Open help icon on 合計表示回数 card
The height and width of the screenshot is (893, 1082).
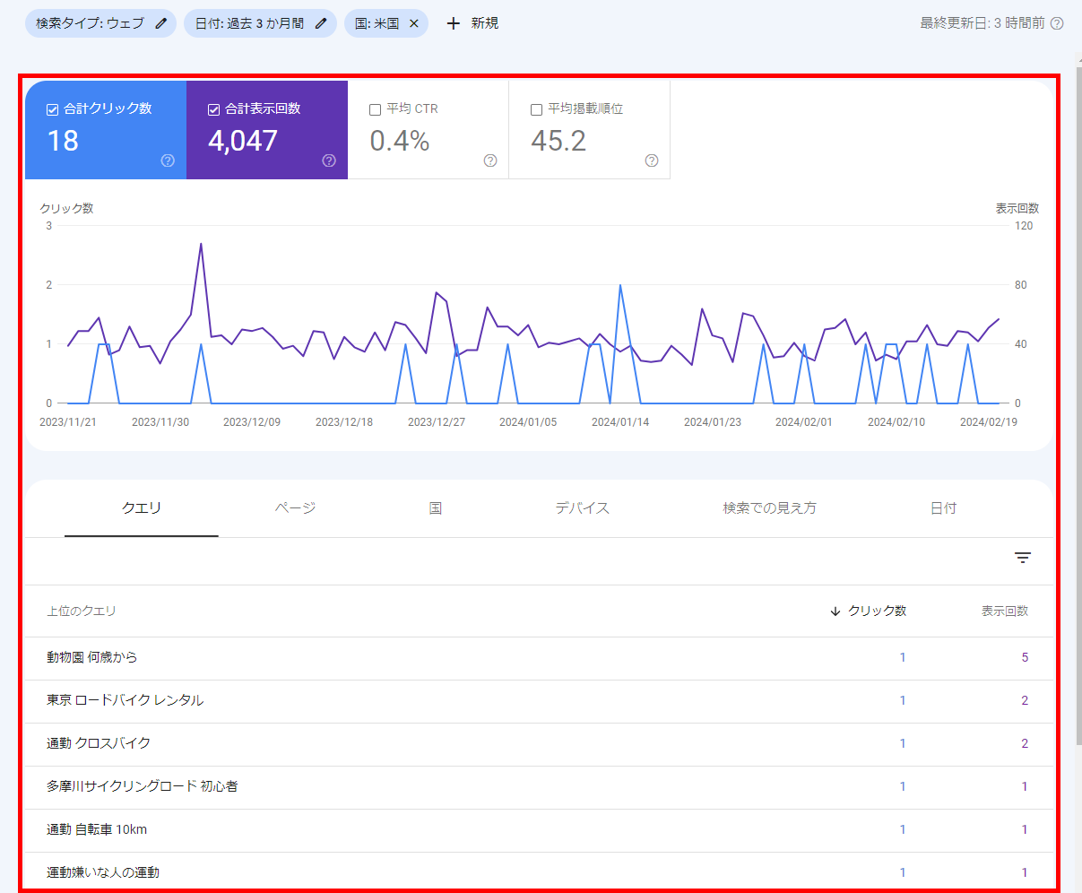pyautogui.click(x=329, y=160)
